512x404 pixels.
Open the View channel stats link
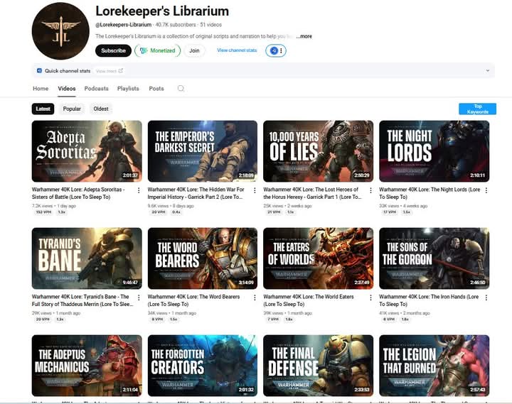(x=237, y=50)
